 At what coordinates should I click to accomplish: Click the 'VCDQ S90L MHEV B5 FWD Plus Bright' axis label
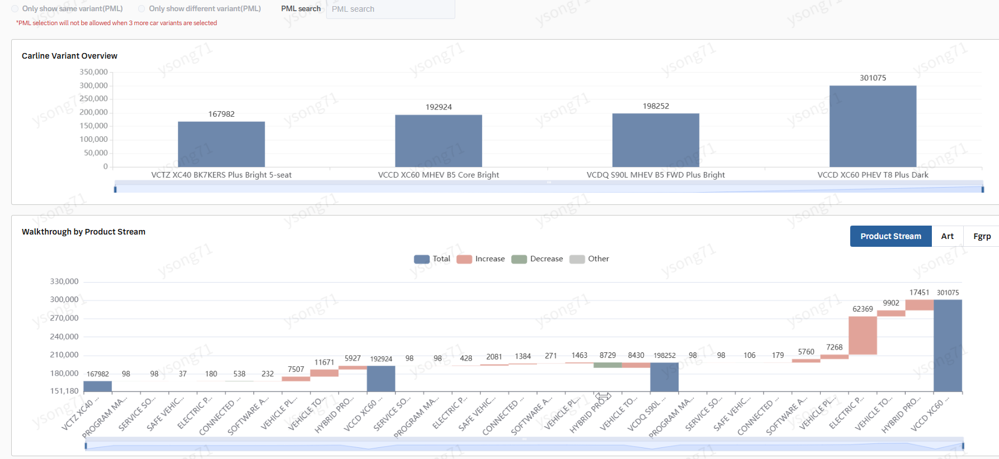[x=656, y=175]
